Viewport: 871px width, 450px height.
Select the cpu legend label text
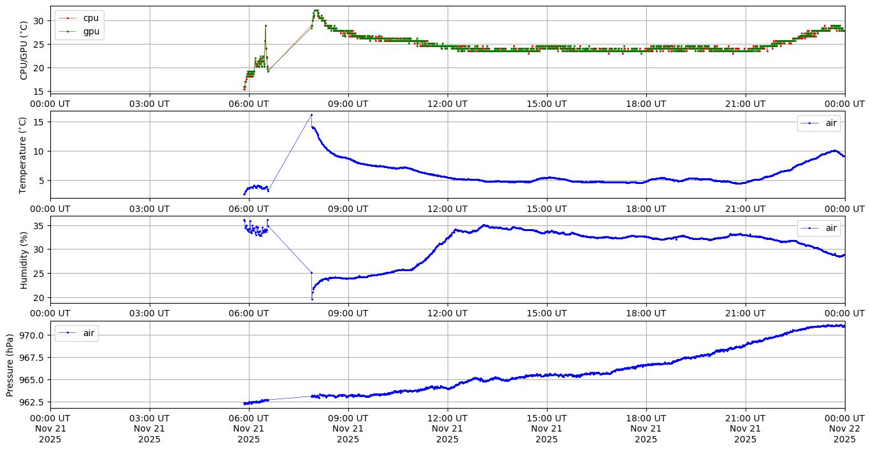91,18
